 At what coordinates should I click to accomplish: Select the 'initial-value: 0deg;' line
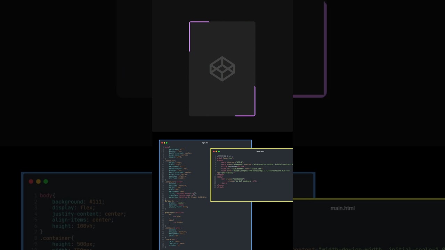[178, 207]
